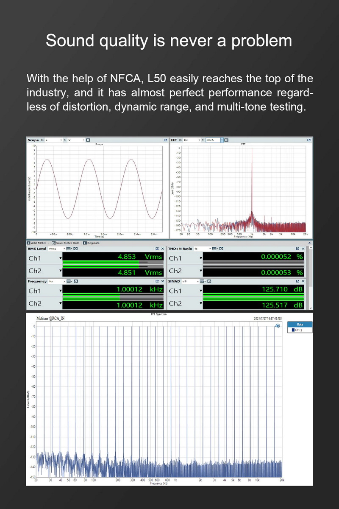The height and width of the screenshot is (509, 339).
Task: Pop out the SINAD meter panel
Action: pyautogui.click(x=297, y=281)
